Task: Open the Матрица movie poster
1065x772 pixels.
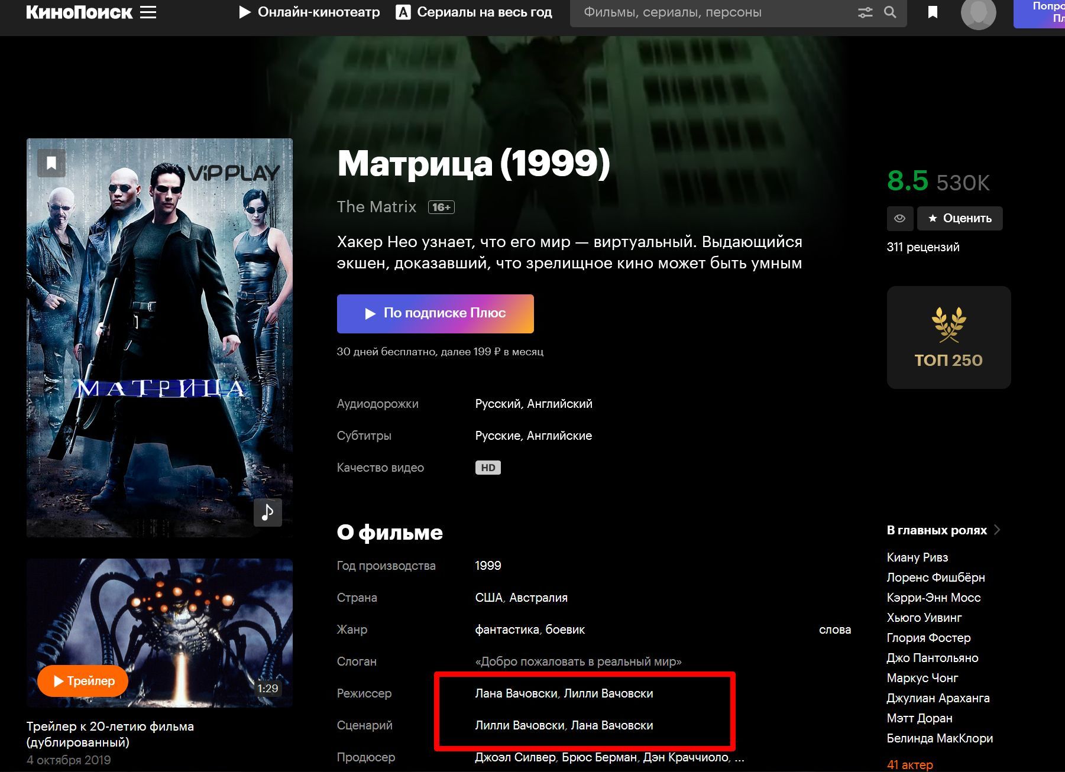Action: pos(160,338)
